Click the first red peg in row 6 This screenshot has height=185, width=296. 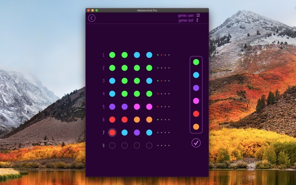click(x=112, y=120)
